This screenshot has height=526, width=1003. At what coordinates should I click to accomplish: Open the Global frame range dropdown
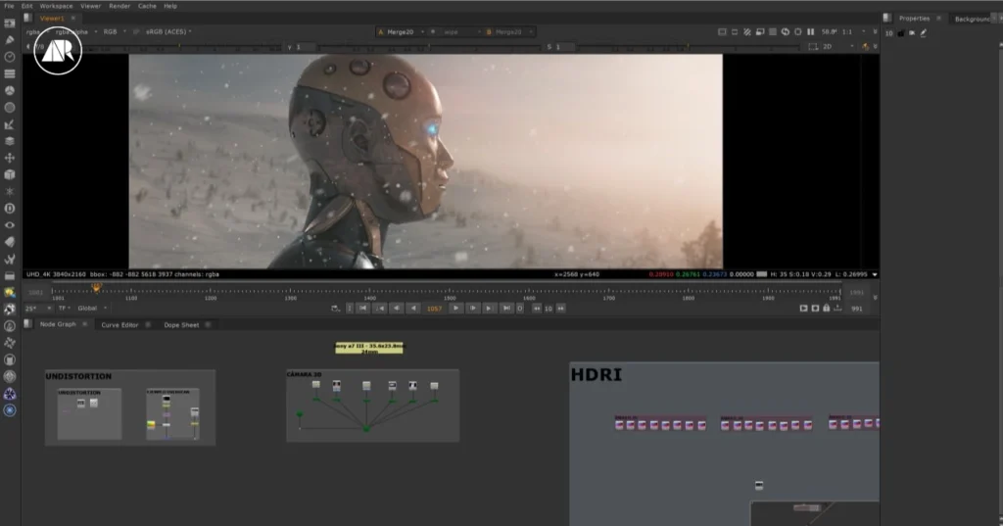(92, 309)
